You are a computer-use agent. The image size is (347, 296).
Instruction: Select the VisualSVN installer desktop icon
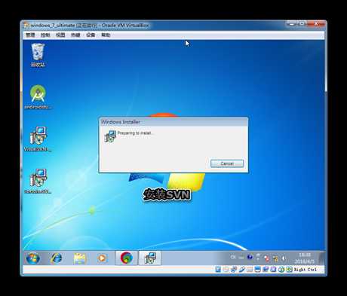tap(38, 139)
